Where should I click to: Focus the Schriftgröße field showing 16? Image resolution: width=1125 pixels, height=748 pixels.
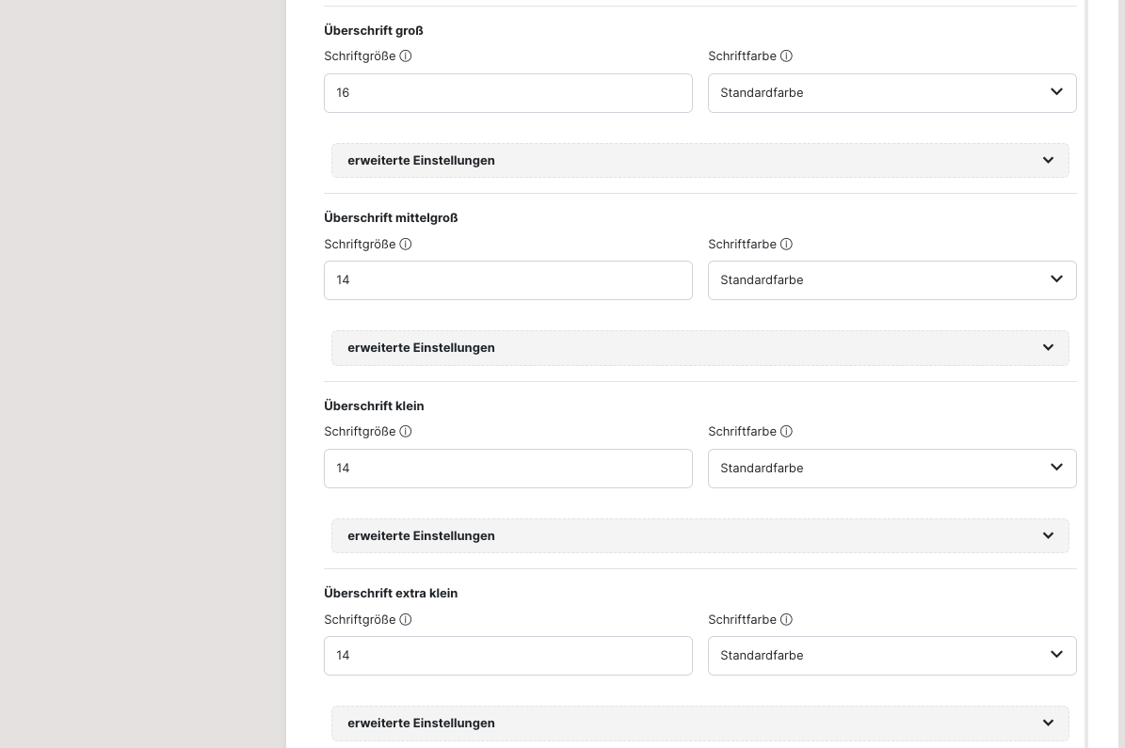(x=507, y=93)
